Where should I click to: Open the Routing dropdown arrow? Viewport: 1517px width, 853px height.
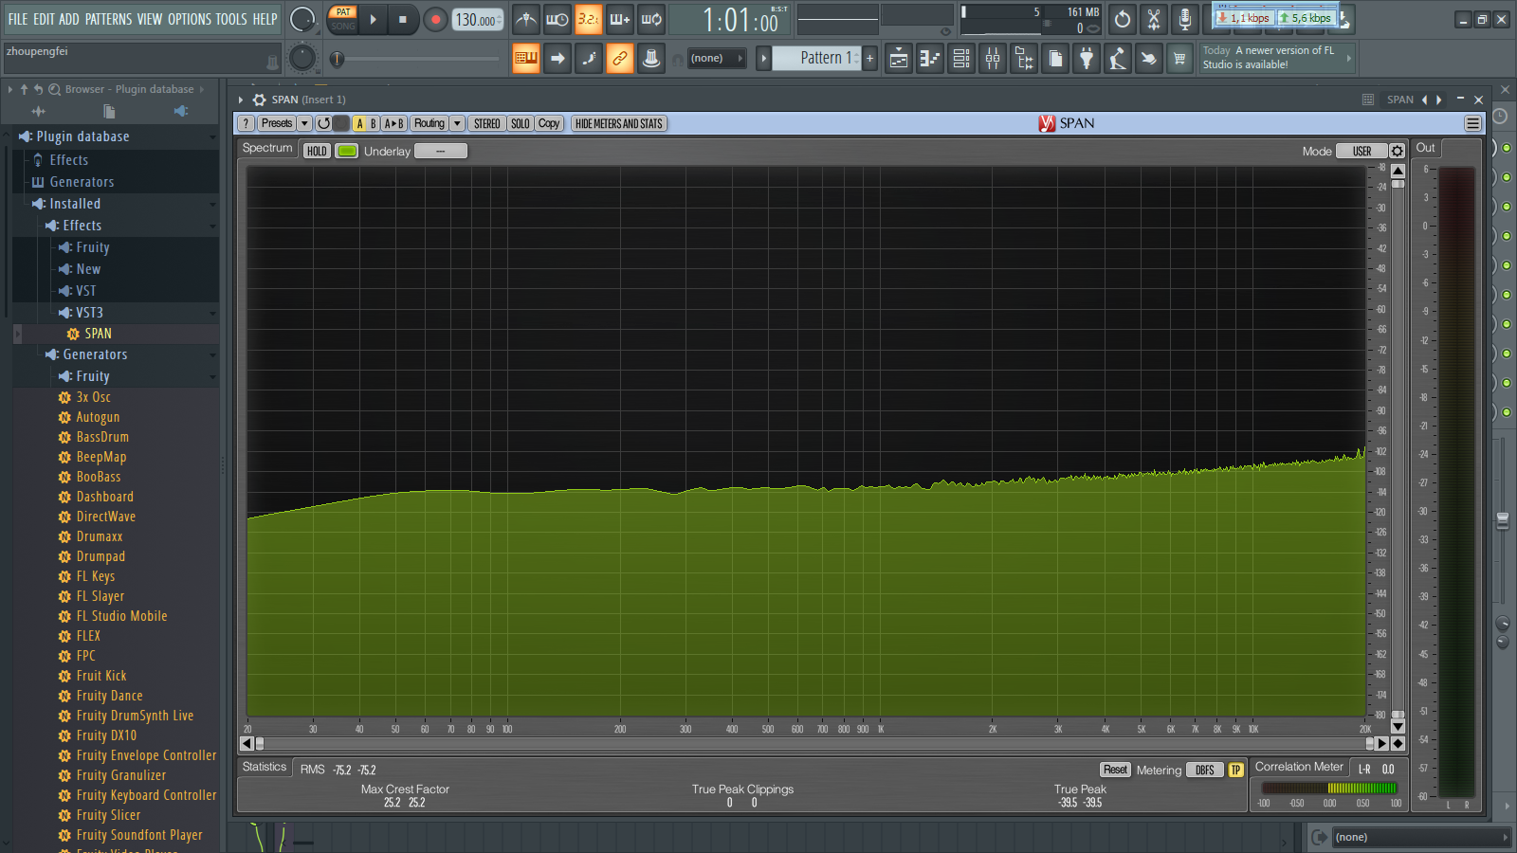click(457, 123)
